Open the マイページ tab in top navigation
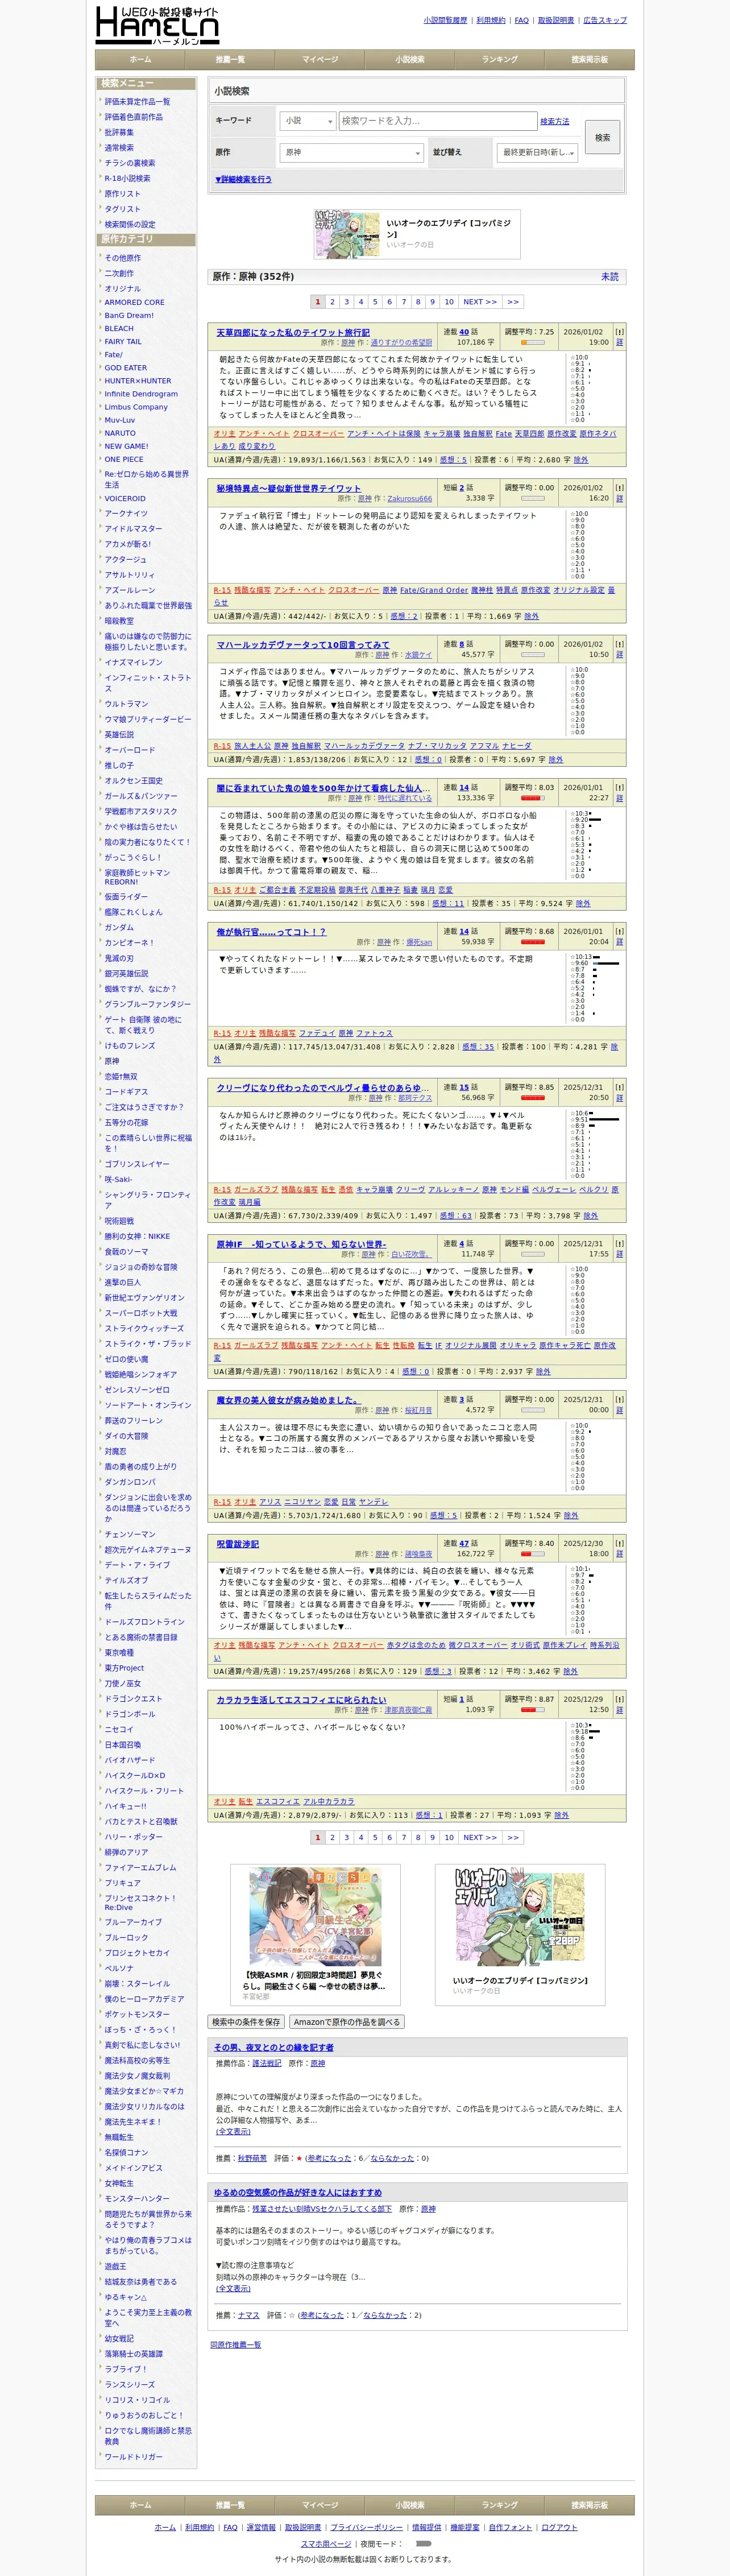The width and height of the screenshot is (730, 2576). 320,60
